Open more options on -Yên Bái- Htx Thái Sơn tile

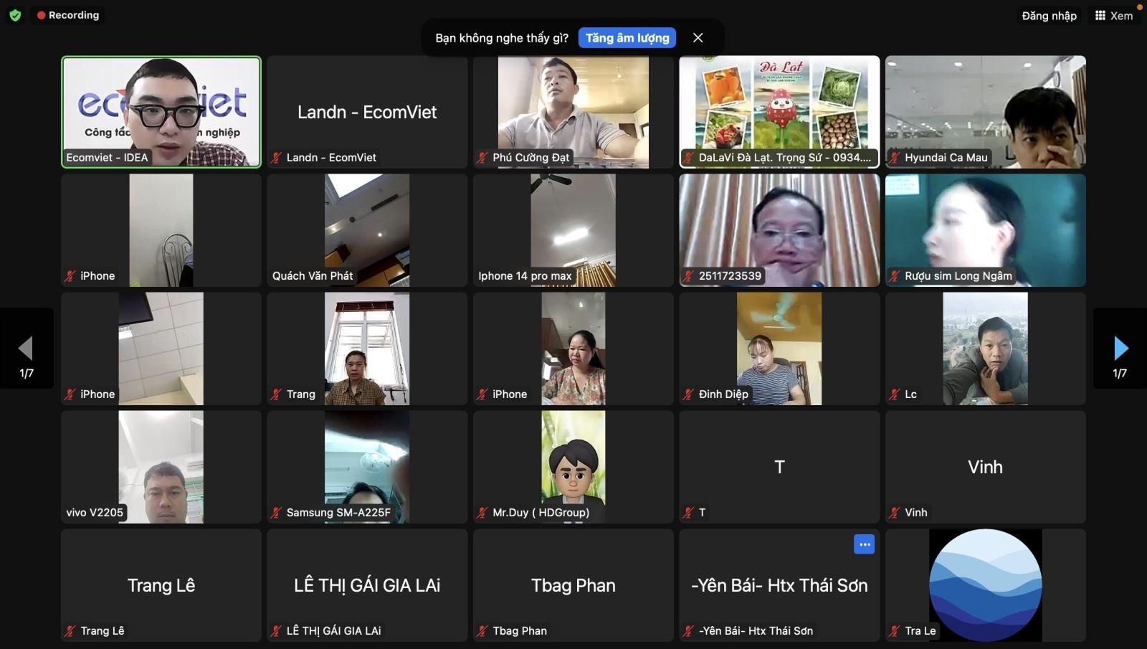coord(865,544)
